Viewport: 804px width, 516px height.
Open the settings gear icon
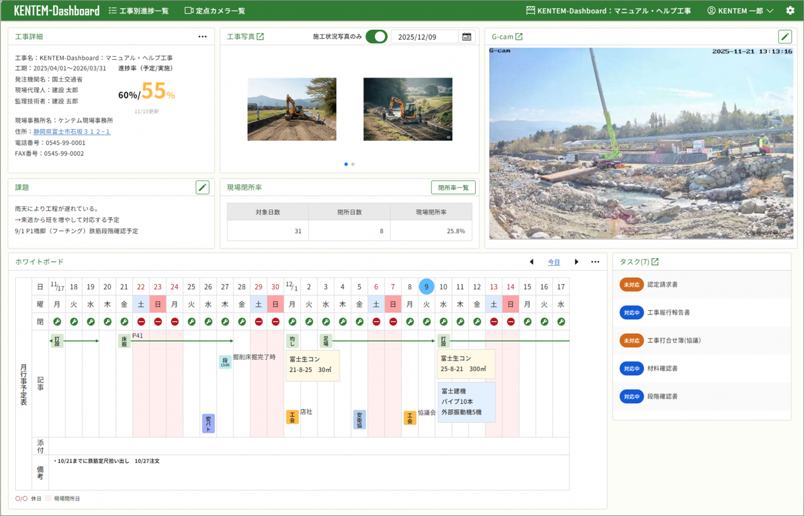[x=790, y=10]
